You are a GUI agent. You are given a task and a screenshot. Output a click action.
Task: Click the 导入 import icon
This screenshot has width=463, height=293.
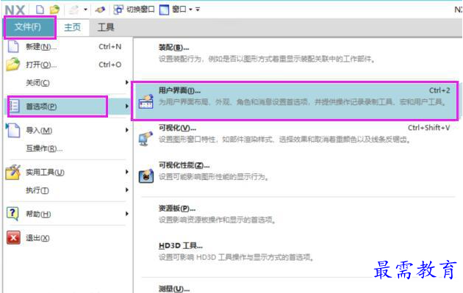(x=12, y=131)
